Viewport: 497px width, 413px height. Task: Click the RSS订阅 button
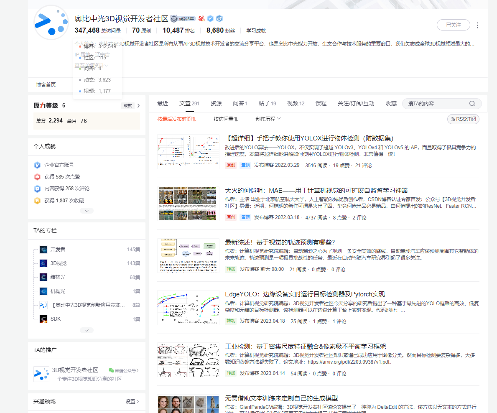(463, 119)
